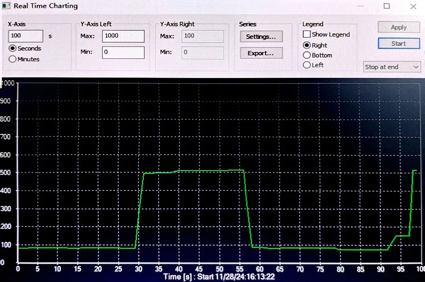
Task: Focus the X-Axis seconds input field
Action: pyautogui.click(x=25, y=36)
